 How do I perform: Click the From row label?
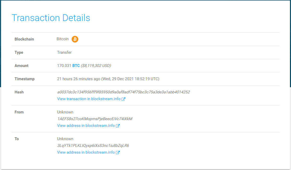click(x=19, y=112)
